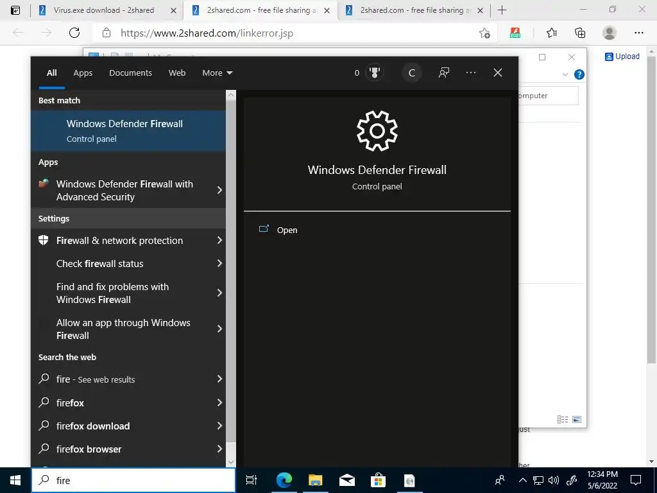
Task: Add page to favorites star icon
Action: [x=485, y=33]
